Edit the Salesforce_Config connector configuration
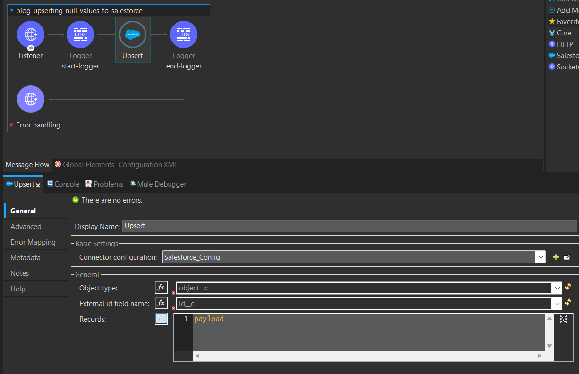This screenshot has height=374, width=579. 567,257
